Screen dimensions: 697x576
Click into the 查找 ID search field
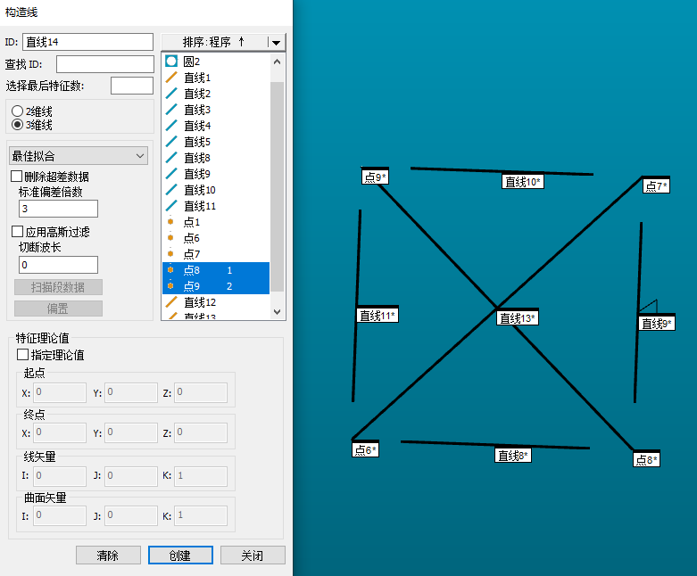click(x=104, y=64)
